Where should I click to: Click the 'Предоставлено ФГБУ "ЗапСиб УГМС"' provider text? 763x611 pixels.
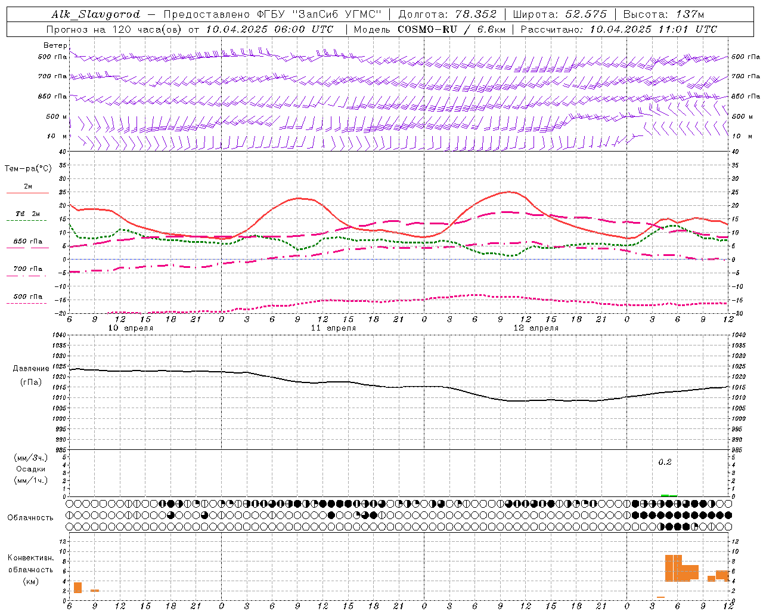click(x=272, y=14)
